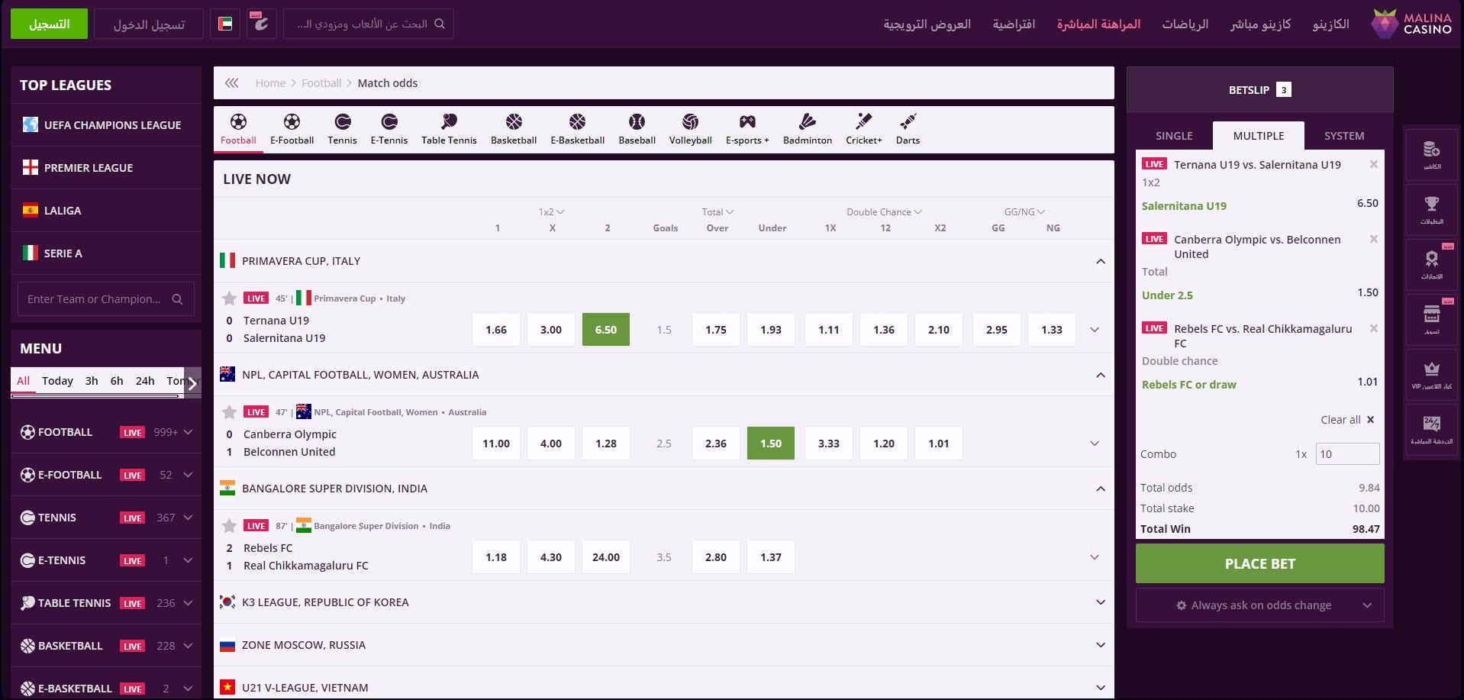Click the promo icon beside the flag

click(262, 24)
